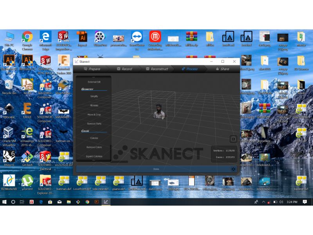Viewport: 313px width, 235px height.
Task: Switch to the Record tab
Action: [x=124, y=69]
